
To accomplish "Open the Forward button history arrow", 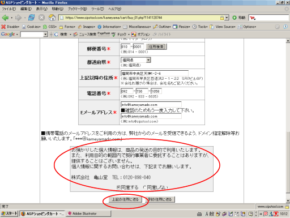I will [x=24, y=18].
